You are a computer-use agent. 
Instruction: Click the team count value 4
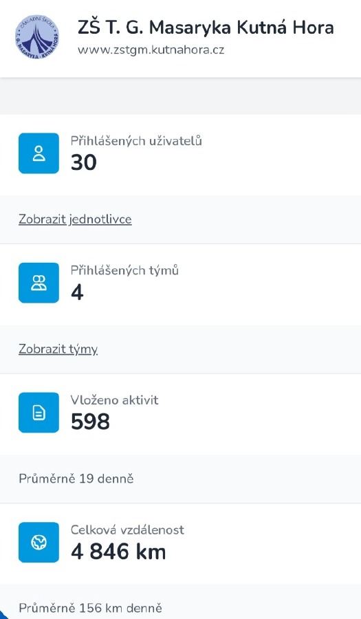click(x=77, y=292)
